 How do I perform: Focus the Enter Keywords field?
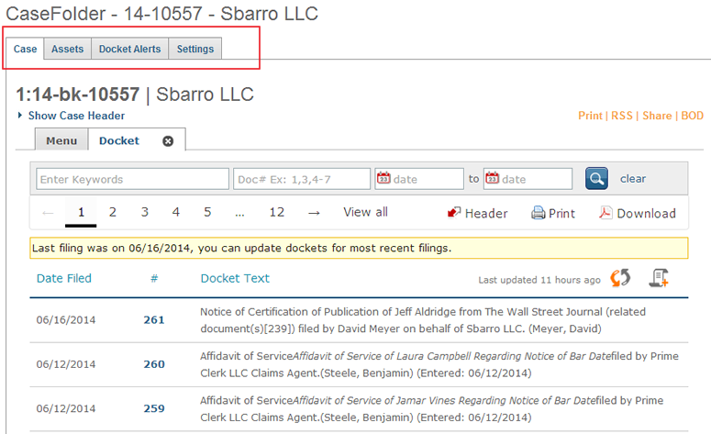[132, 179]
